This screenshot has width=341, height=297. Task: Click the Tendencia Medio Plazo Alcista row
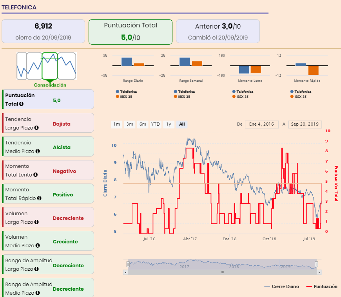point(48,146)
